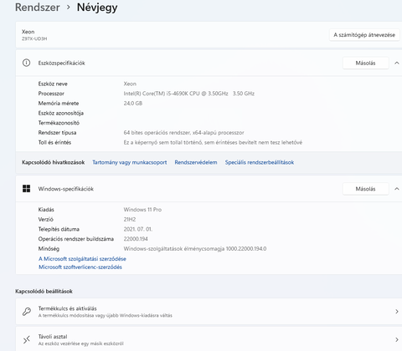Click the Windows logo icon
This screenshot has width=402, height=351.
[x=26, y=189]
